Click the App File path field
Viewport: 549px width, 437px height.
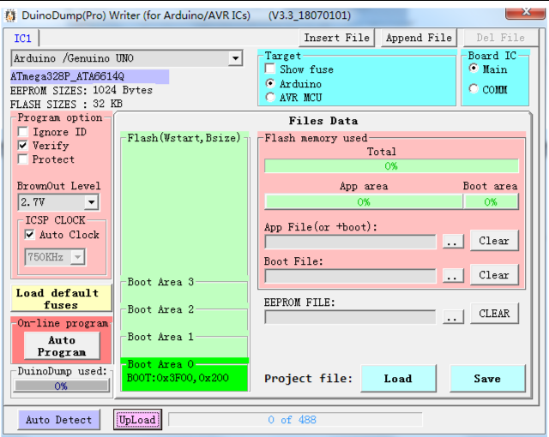pos(351,242)
